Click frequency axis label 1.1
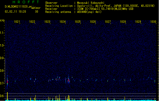Viewport: 159px width, 101px height. pos(2,33)
